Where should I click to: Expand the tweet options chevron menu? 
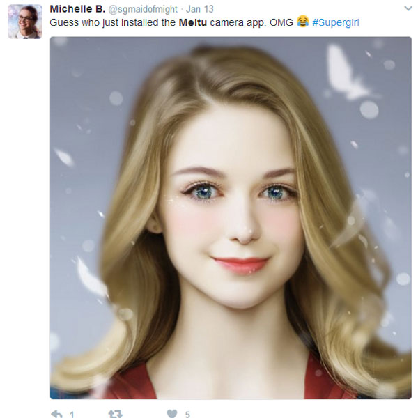coord(408,9)
